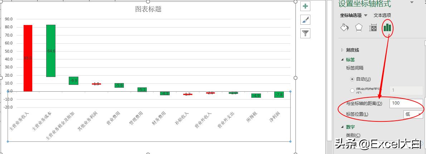Viewport: 426px width, 154px height.
Task: Click interval unit input field showing 1
Action: coord(406,90)
